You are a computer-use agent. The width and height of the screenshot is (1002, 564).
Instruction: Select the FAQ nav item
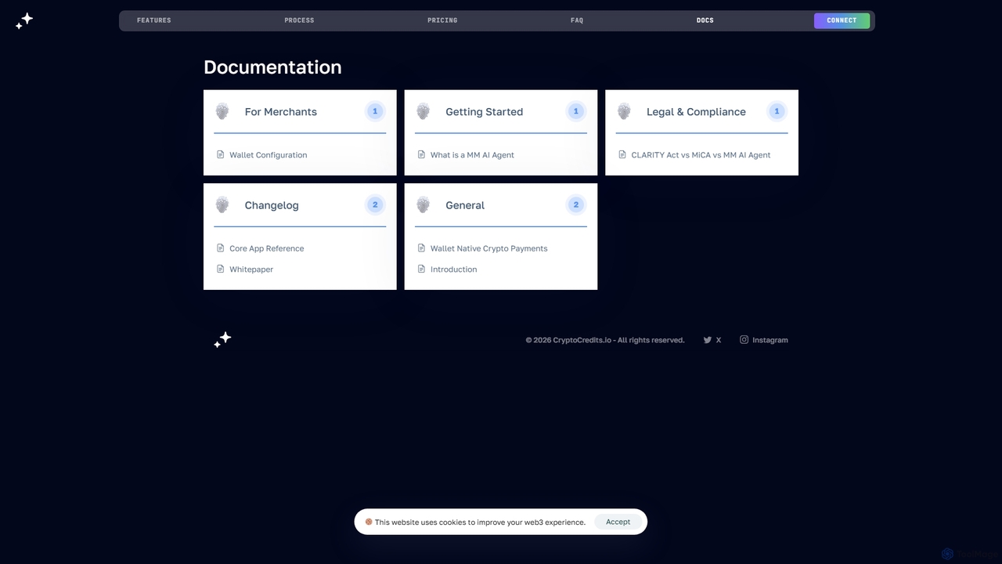pyautogui.click(x=577, y=20)
